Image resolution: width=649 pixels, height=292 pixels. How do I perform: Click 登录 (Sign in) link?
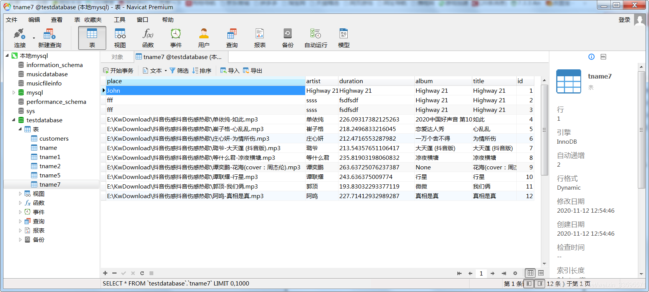click(x=624, y=20)
